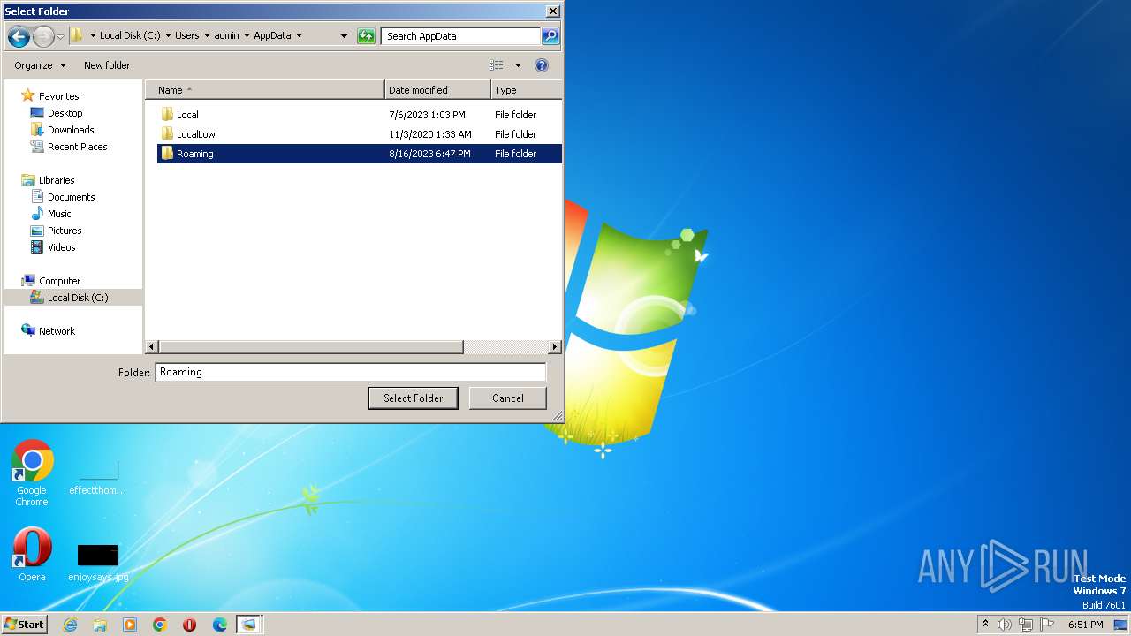Open recent pages dropdown beside Forward button
The height and width of the screenshot is (636, 1131).
60,36
